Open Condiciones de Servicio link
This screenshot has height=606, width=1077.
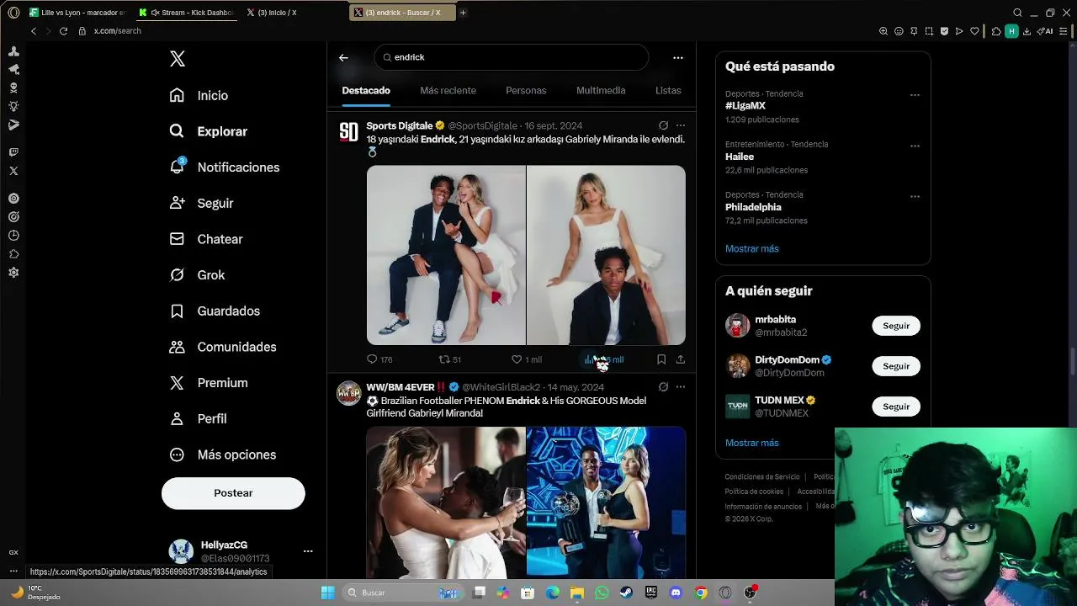(x=762, y=477)
